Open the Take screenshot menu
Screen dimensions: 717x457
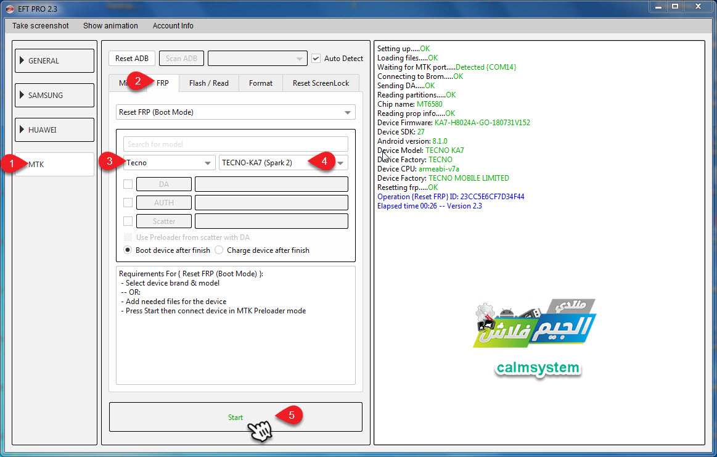pos(40,26)
